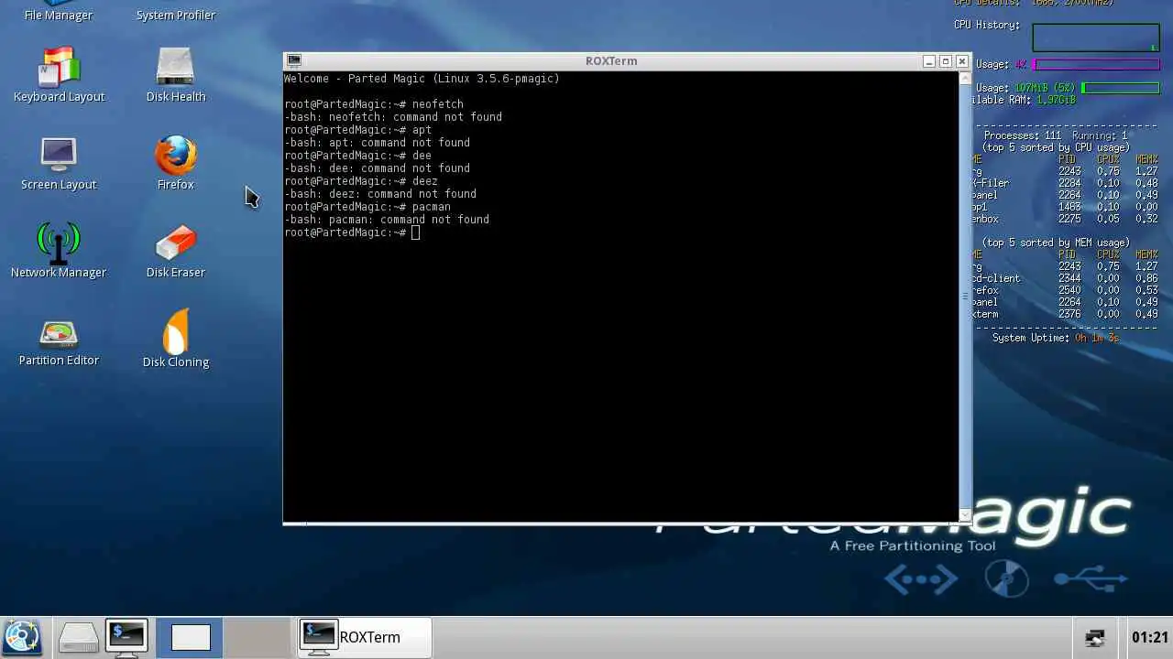This screenshot has width=1173, height=659.
Task: Click the magenta CPU usage bar
Action: (1097, 65)
